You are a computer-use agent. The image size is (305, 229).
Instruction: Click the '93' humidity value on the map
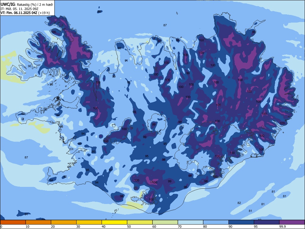pos(120,48)
